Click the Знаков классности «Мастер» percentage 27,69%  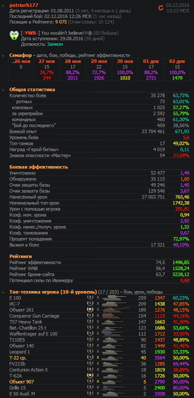pyautogui.click(x=181, y=155)
